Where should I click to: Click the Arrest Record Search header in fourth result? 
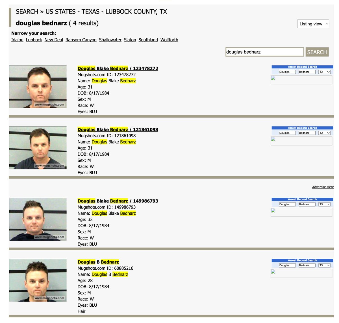click(302, 260)
